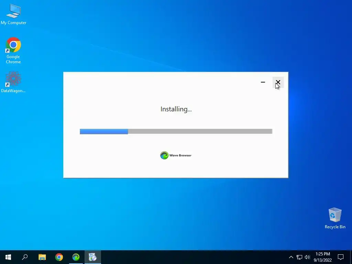Open the notification Action Center
352x264 pixels.
(x=341, y=257)
